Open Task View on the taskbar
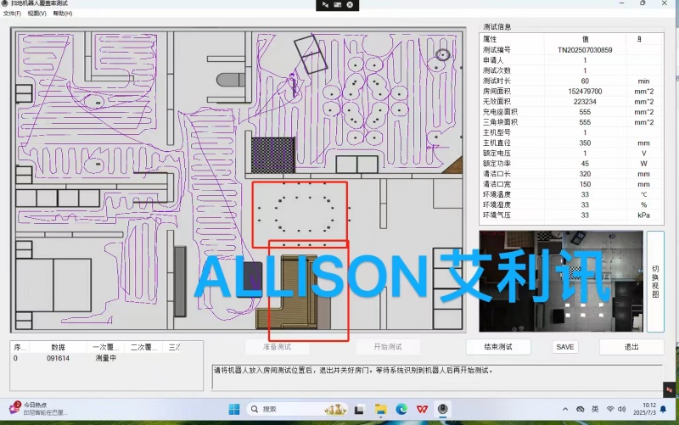679x425 pixels. click(x=359, y=410)
